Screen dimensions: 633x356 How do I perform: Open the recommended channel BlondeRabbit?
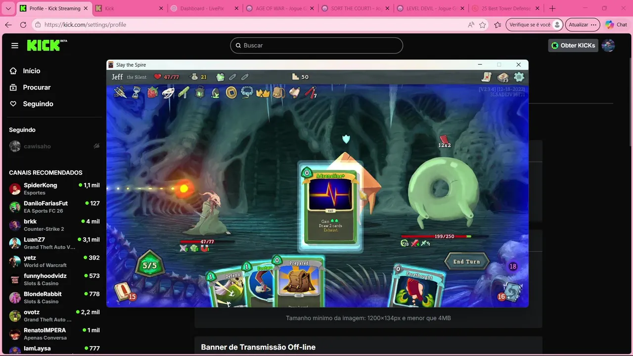(x=54, y=297)
